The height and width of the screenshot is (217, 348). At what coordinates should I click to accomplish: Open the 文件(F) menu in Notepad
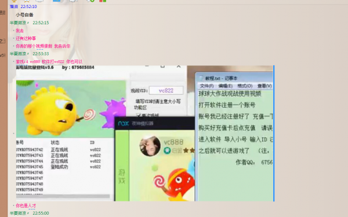(x=206, y=86)
